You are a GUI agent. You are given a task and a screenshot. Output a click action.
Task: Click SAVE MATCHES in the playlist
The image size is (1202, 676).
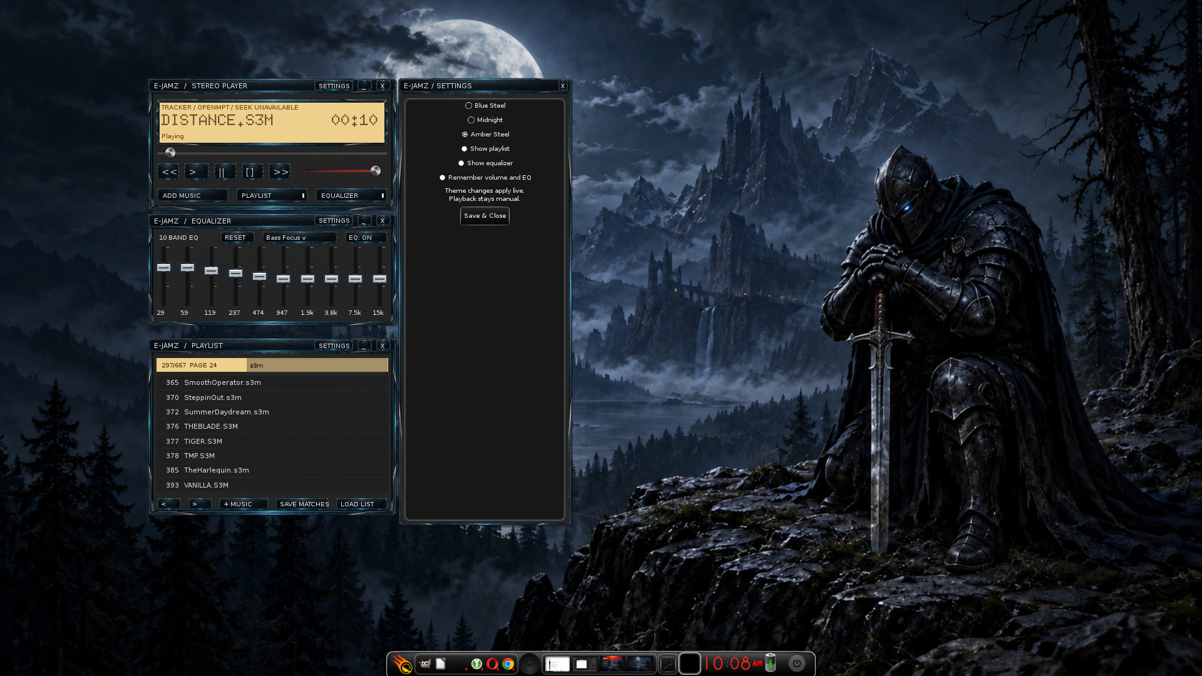coord(304,504)
